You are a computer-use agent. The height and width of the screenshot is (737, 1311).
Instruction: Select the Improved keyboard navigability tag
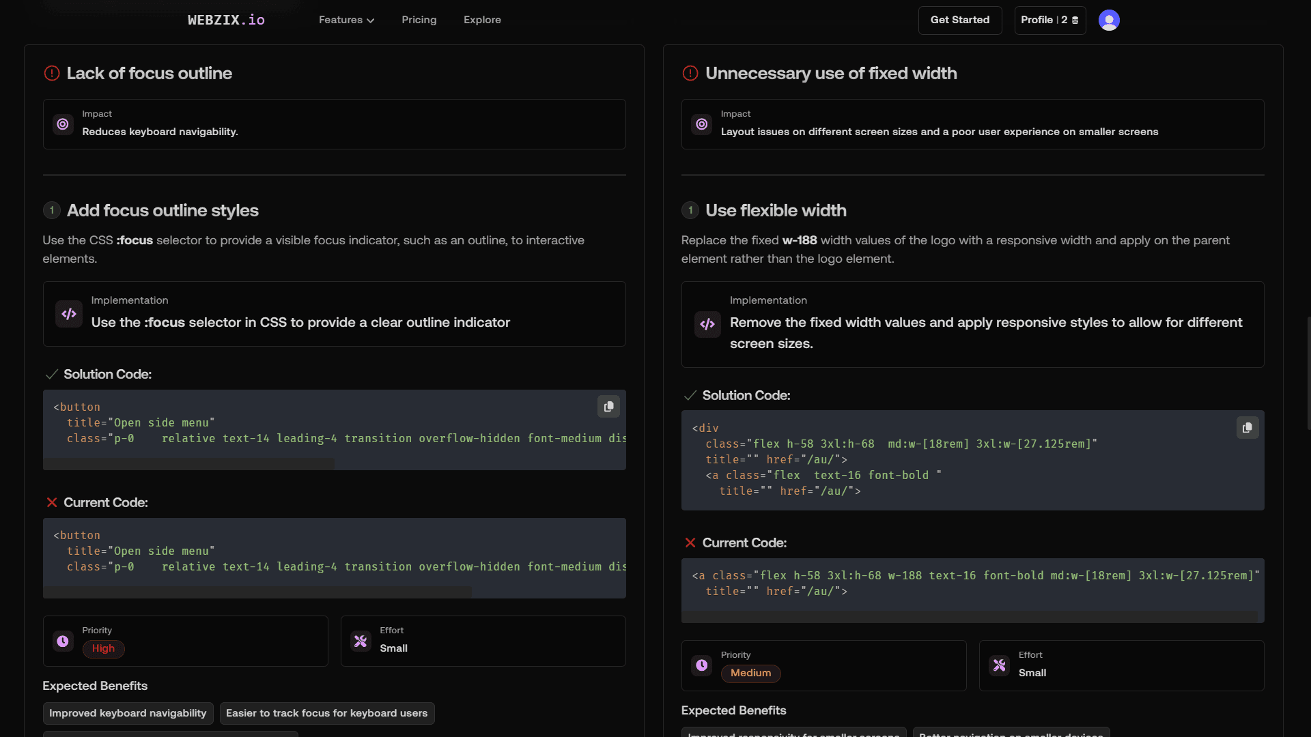(x=128, y=713)
